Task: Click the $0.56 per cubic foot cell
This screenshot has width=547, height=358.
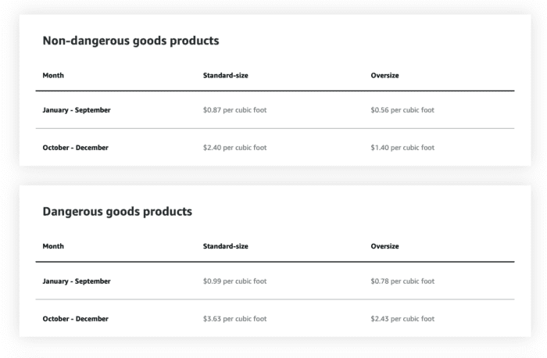Action: [x=402, y=110]
